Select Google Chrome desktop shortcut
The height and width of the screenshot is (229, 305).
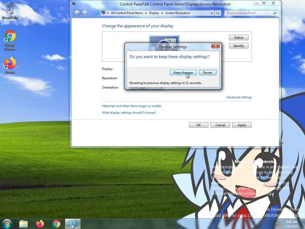[x=10, y=40]
